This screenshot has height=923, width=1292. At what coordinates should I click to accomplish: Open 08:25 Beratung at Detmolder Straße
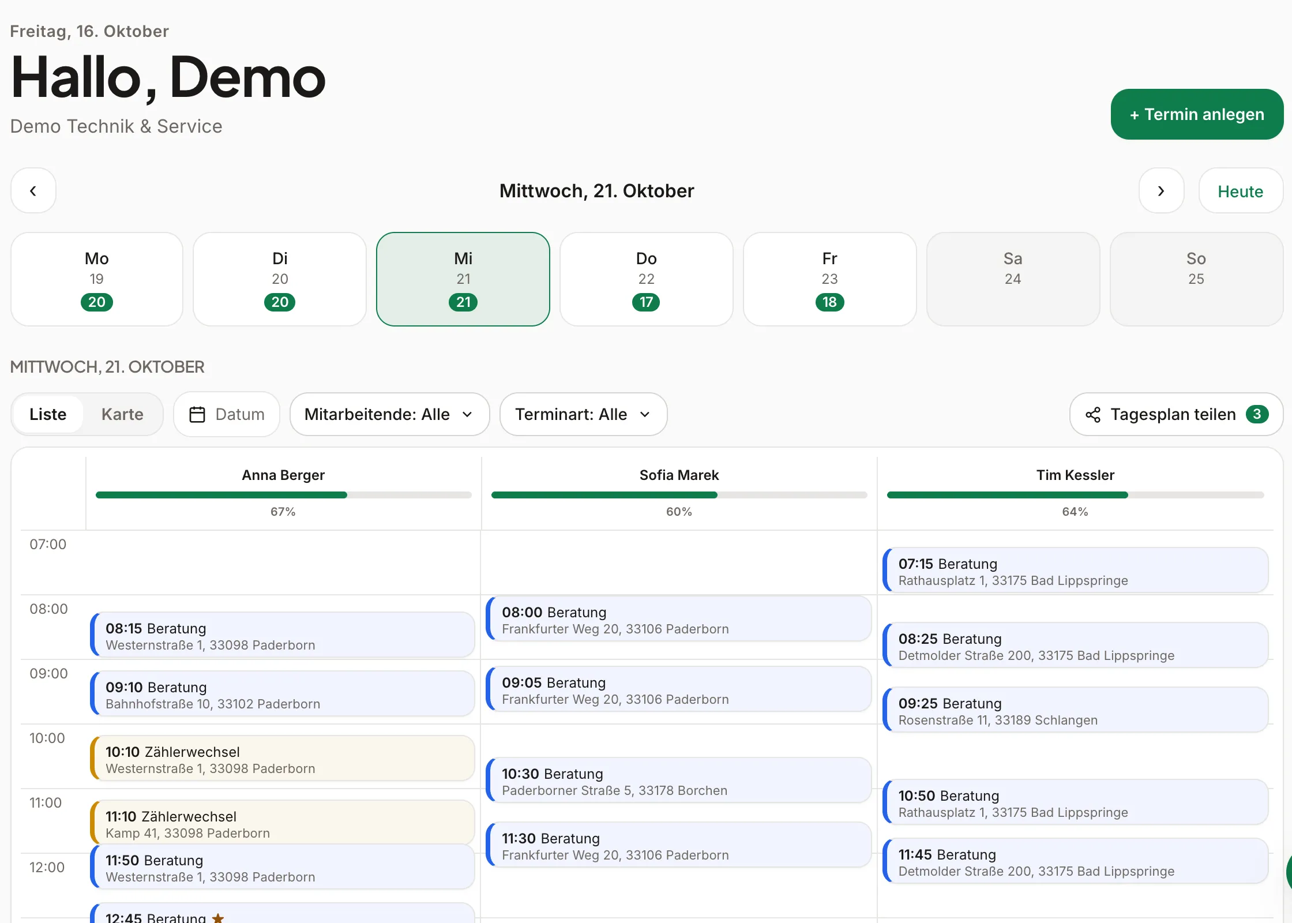point(1076,646)
